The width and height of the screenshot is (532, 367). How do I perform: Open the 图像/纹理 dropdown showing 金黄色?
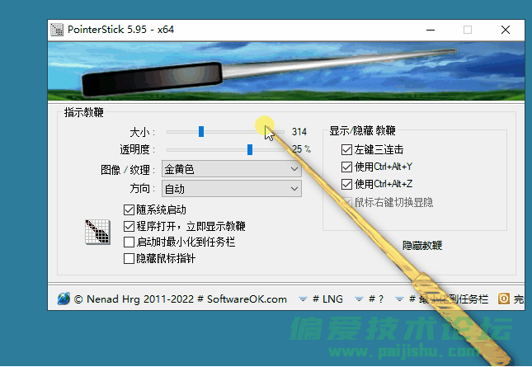[232, 169]
